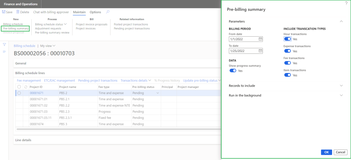The image size is (351, 160).
Task: Open From date calendar picker
Action: (x=260, y=39)
